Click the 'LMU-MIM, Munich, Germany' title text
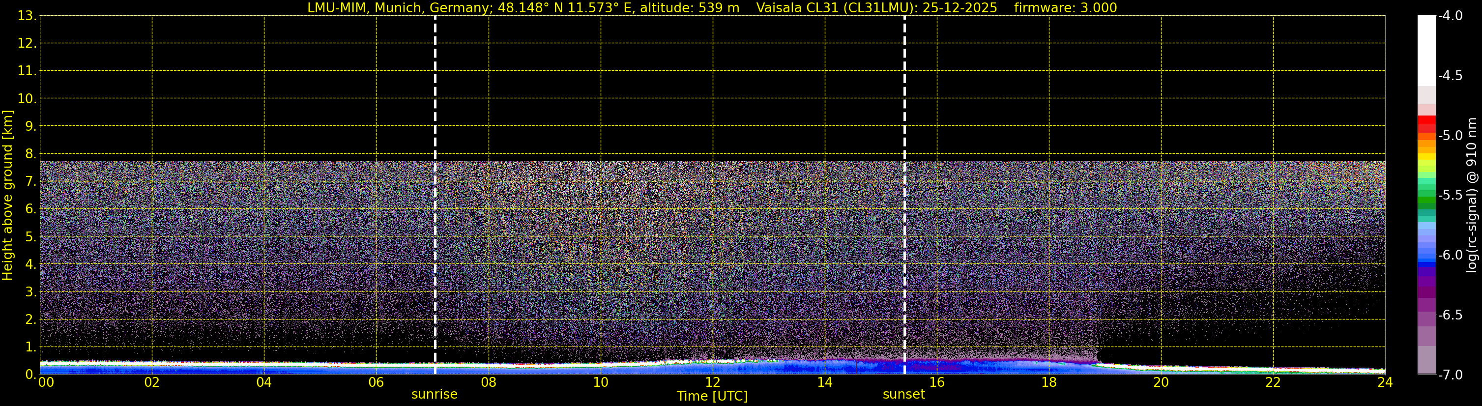 click(399, 8)
